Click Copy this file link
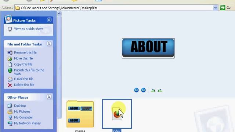Viewport: 235px width, 132px height. (x=23, y=64)
